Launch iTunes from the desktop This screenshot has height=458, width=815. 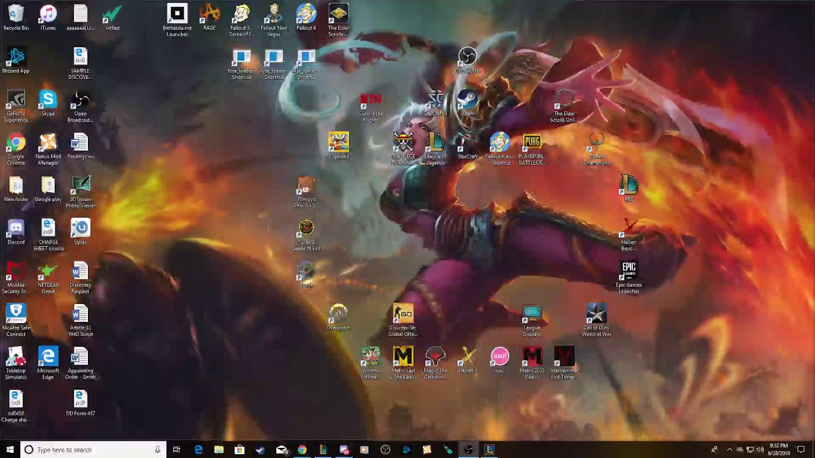[48, 17]
